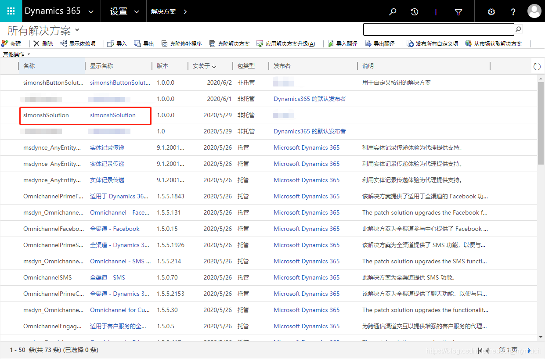Sort by 说明 column header
The height and width of the screenshot is (359, 545).
[x=368, y=66]
